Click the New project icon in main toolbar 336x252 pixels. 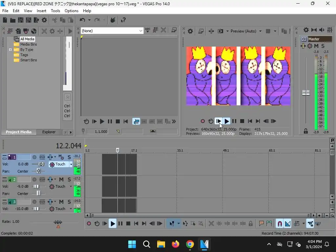[5, 20]
